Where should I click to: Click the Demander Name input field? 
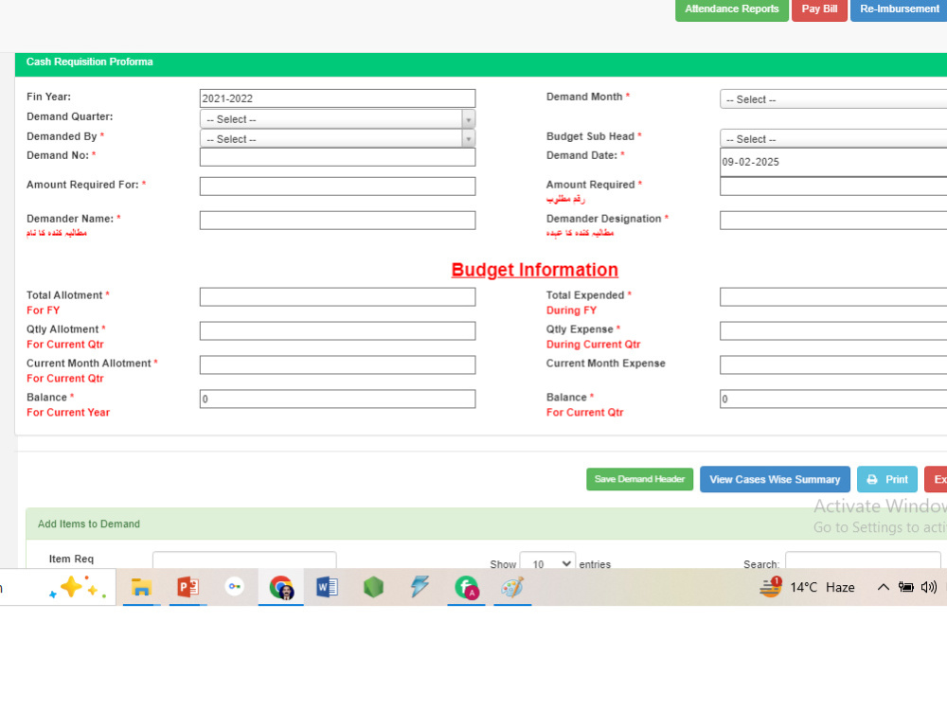tap(338, 221)
